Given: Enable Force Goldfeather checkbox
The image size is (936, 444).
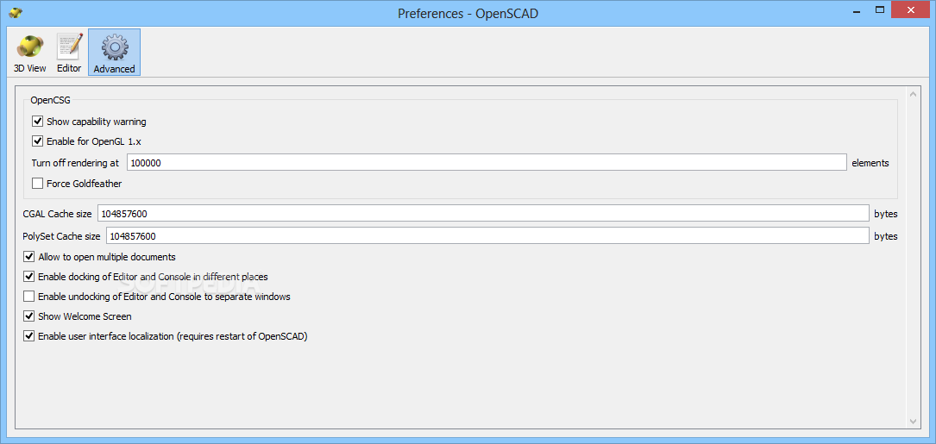Looking at the screenshot, I should point(38,184).
